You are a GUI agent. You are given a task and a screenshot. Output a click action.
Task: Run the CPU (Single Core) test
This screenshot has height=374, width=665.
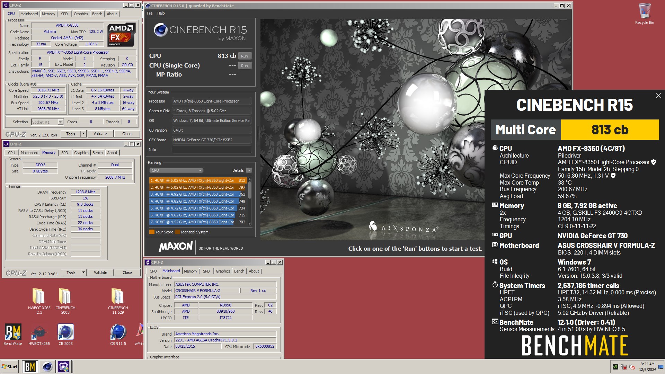(x=245, y=66)
